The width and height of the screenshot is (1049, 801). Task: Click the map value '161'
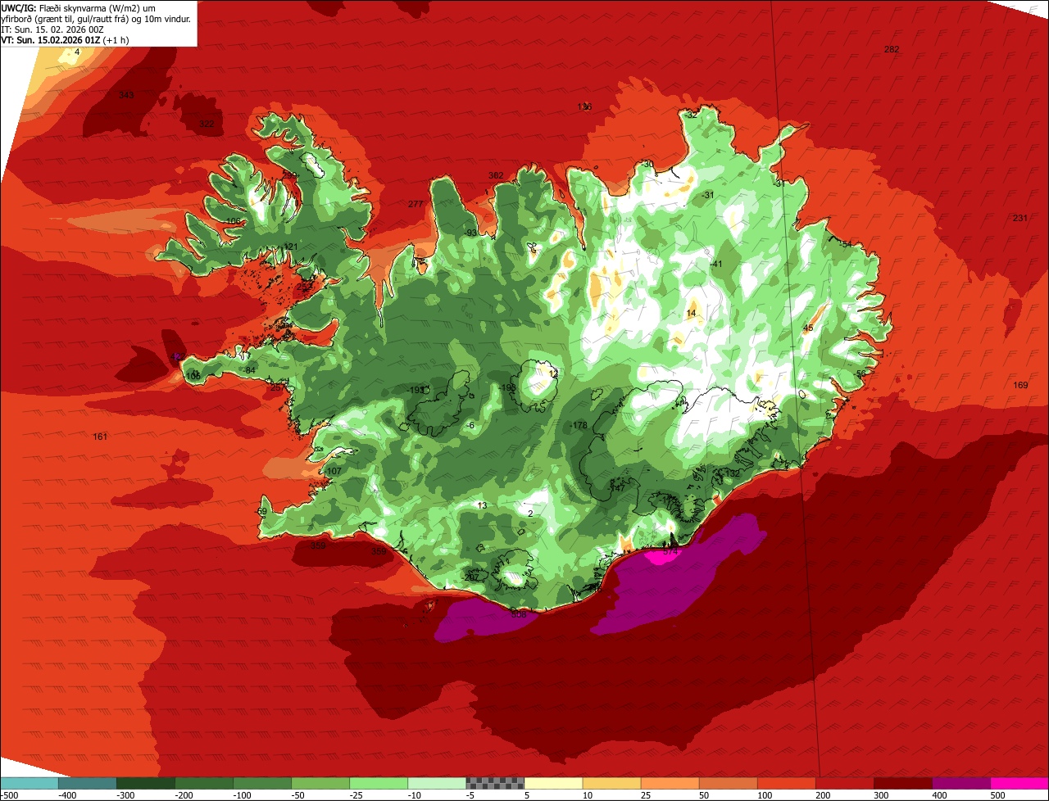(100, 437)
